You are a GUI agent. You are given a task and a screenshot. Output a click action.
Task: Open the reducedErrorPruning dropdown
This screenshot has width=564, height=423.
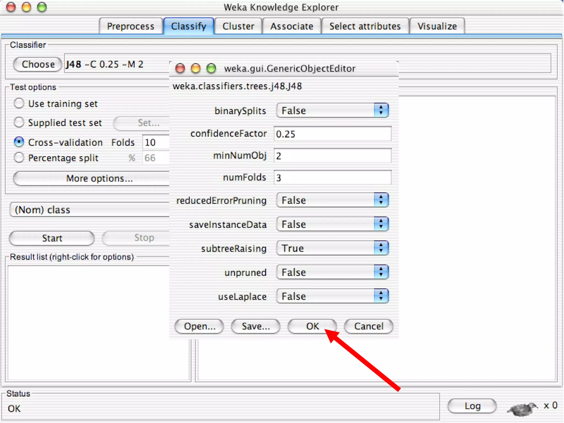point(332,200)
